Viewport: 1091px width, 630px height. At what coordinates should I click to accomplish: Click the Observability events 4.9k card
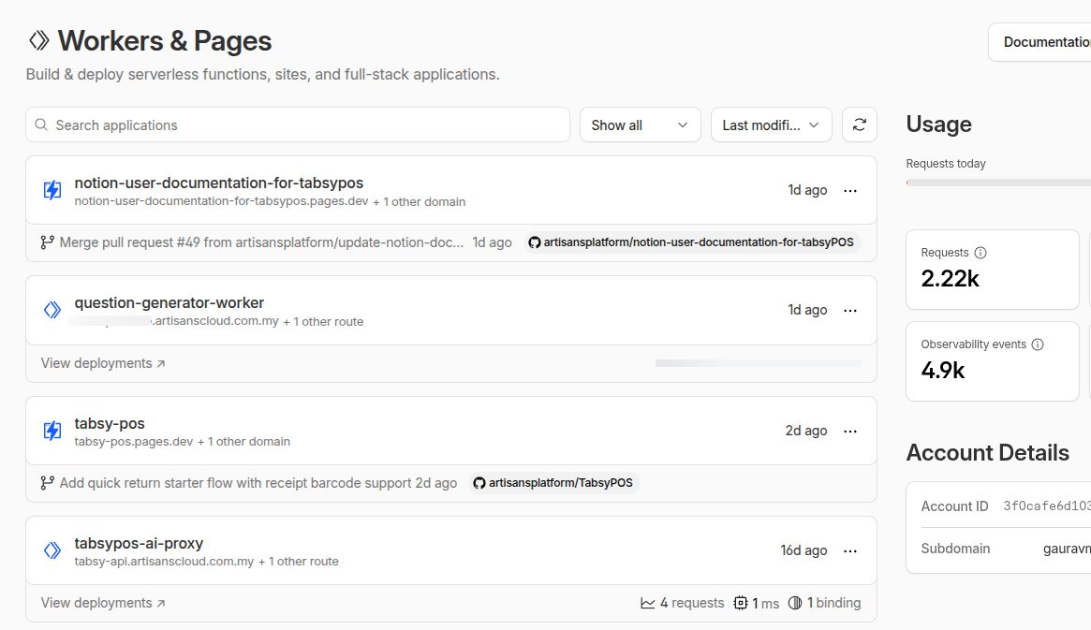click(992, 361)
